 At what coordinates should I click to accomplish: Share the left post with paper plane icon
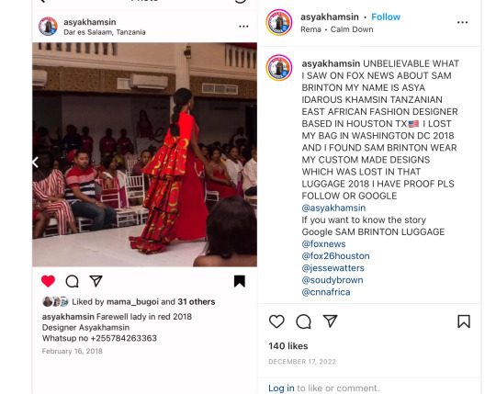click(96, 281)
